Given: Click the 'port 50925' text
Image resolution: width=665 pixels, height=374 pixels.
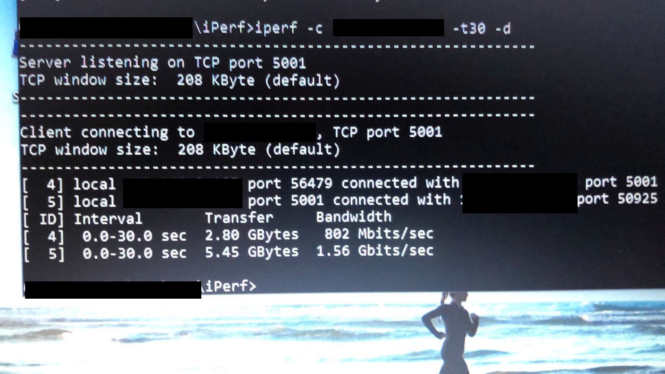Looking at the screenshot, I should point(617,199).
